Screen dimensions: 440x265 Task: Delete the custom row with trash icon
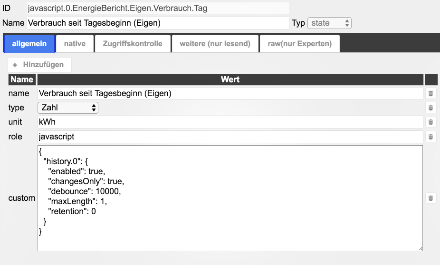[430, 198]
